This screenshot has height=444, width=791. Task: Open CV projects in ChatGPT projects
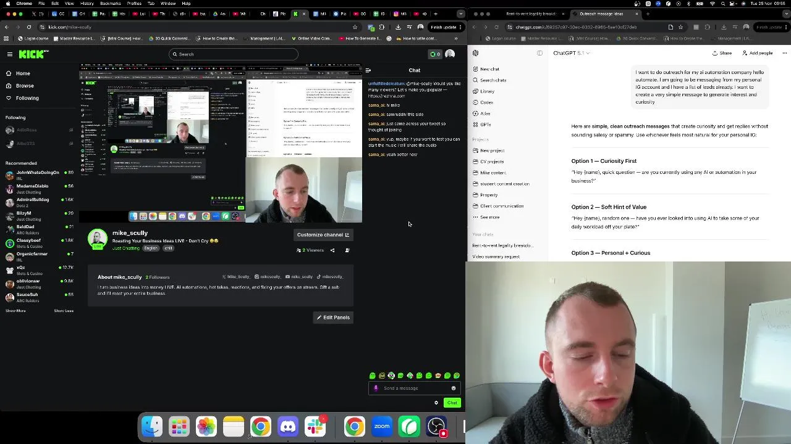click(x=492, y=162)
